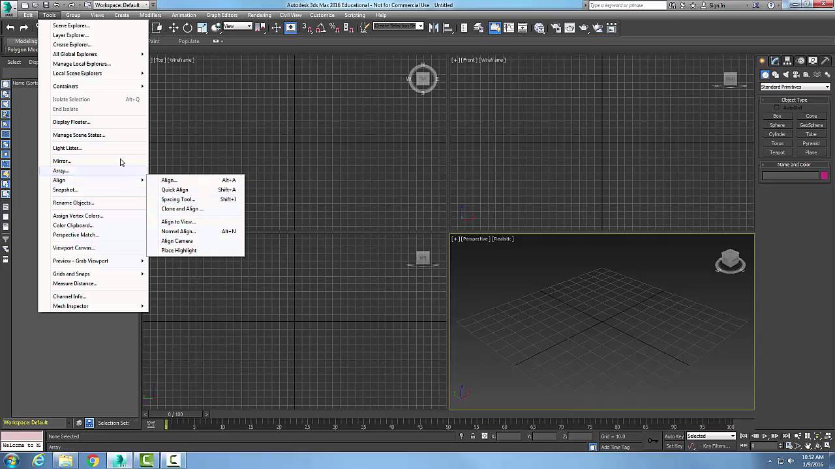Open the Modify command panel tab

click(x=776, y=61)
